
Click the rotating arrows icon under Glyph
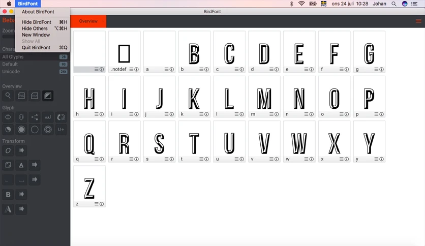click(x=61, y=117)
